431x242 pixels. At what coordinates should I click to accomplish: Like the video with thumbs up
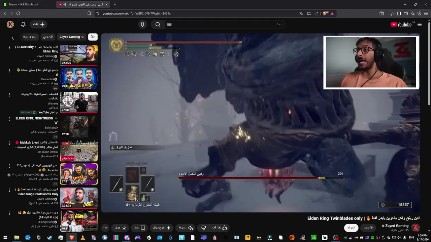(x=220, y=228)
